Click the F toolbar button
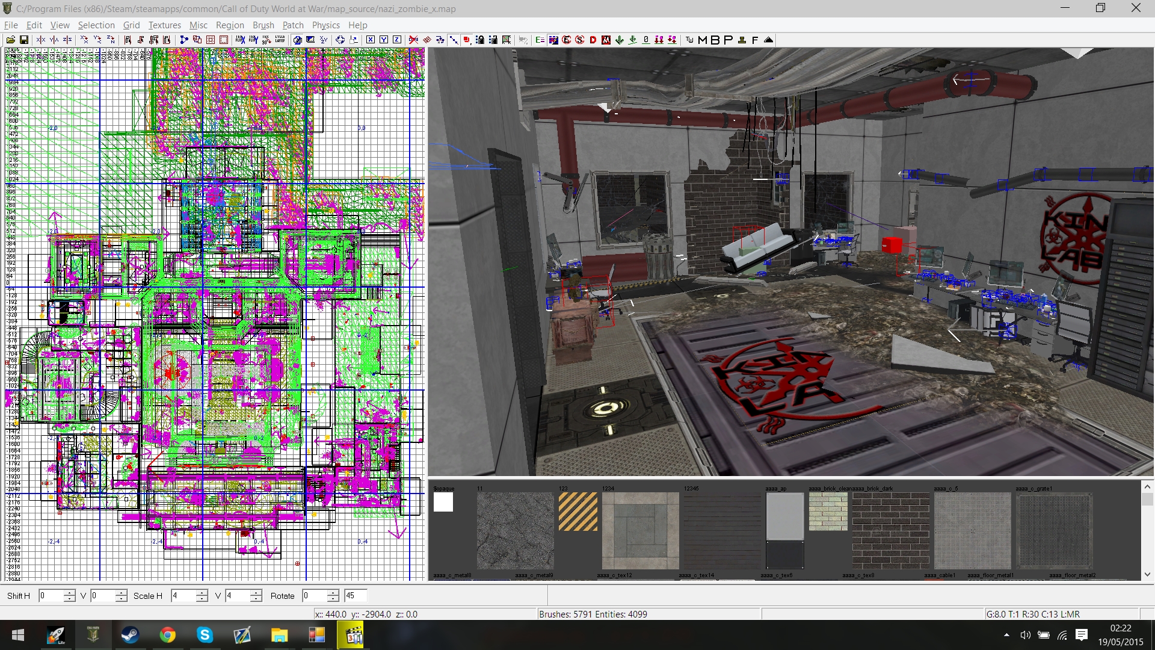 [x=755, y=40]
